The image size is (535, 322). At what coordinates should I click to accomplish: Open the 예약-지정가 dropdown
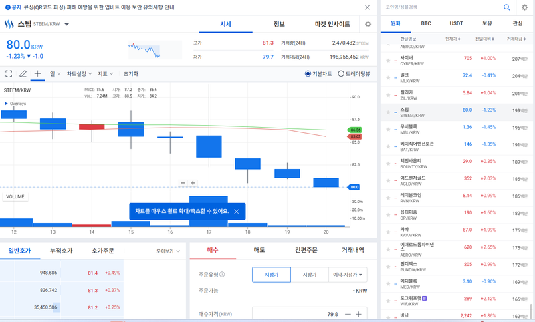pos(348,275)
